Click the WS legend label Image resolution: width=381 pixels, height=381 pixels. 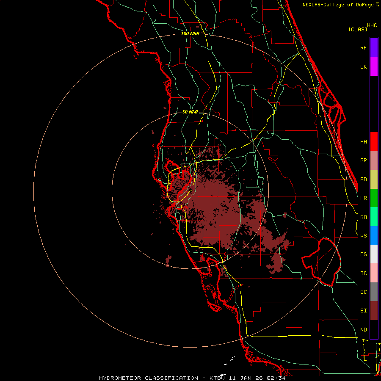pyautogui.click(x=363, y=236)
